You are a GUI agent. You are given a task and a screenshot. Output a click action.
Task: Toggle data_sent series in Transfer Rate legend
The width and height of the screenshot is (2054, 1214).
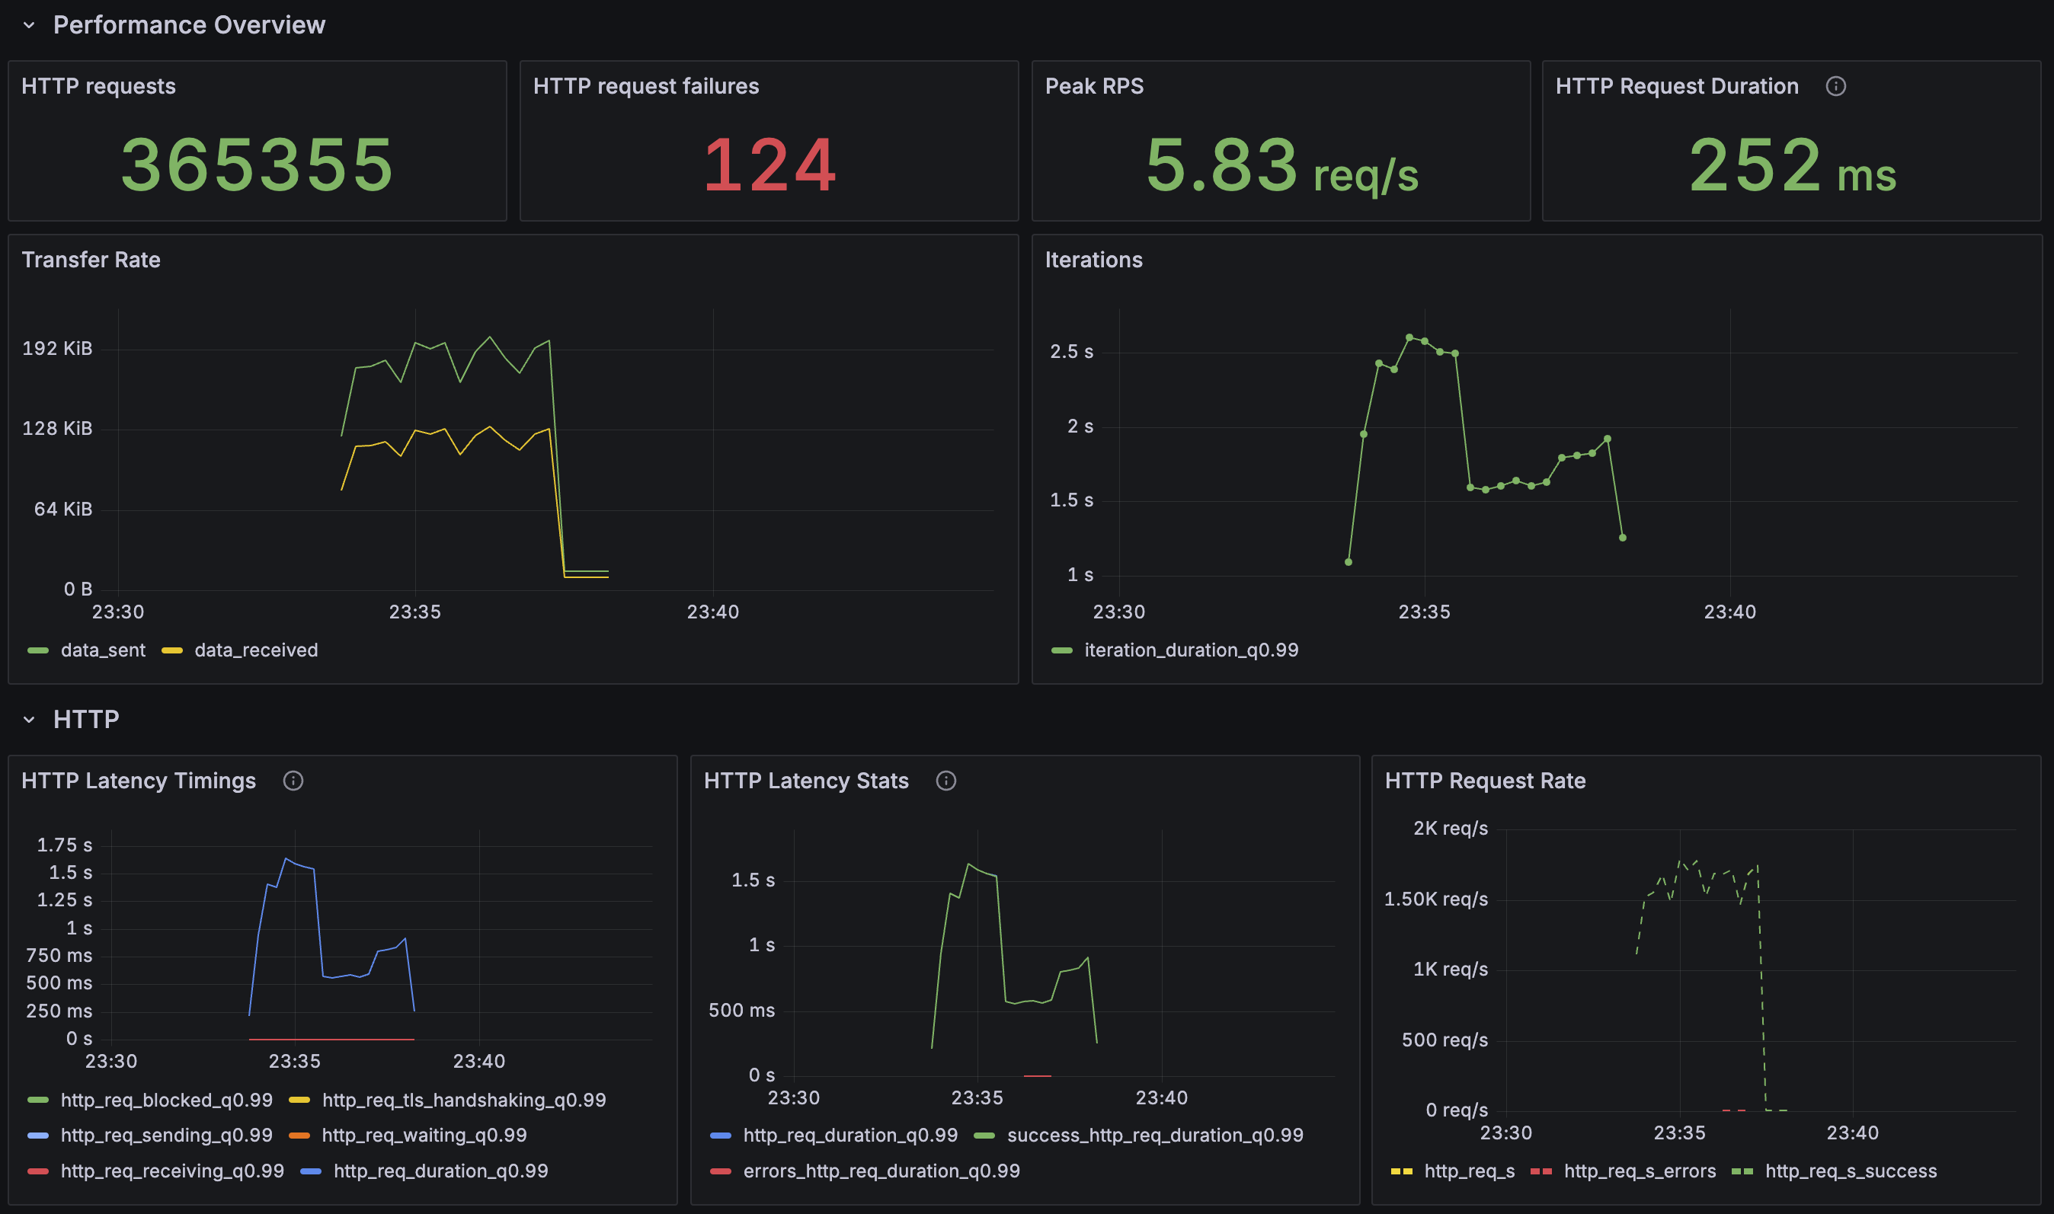pos(102,650)
